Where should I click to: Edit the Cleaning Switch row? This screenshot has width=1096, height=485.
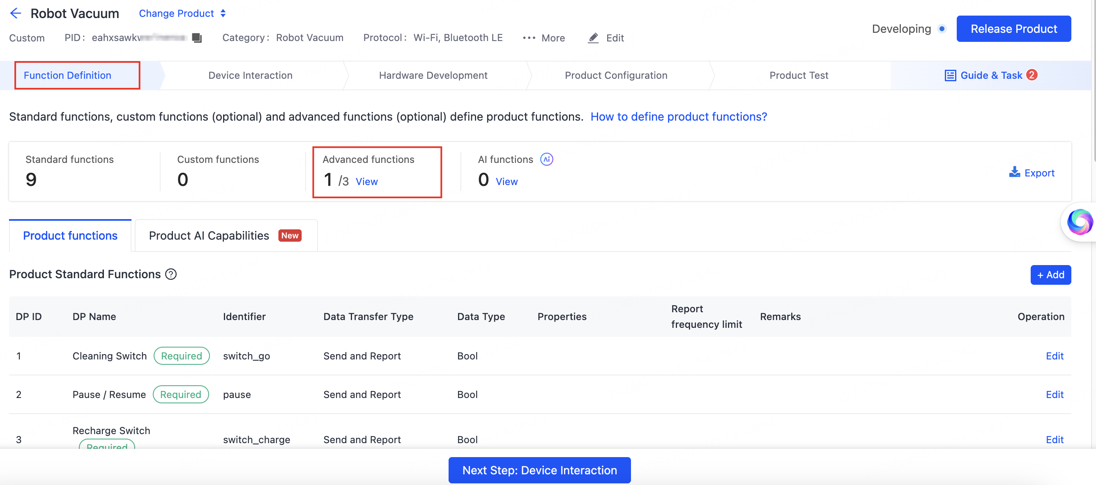click(1054, 356)
